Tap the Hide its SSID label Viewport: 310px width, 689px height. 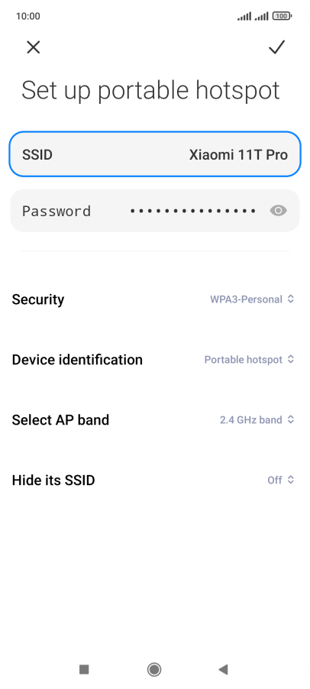coord(53,480)
